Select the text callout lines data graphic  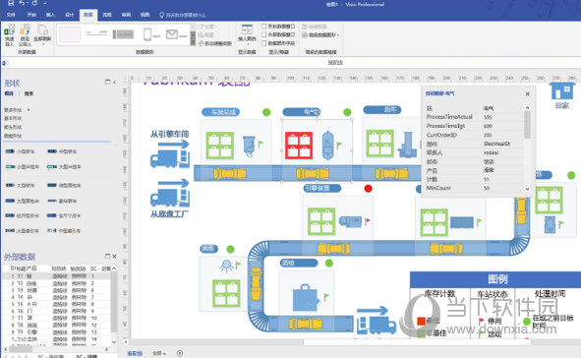tap(96, 33)
